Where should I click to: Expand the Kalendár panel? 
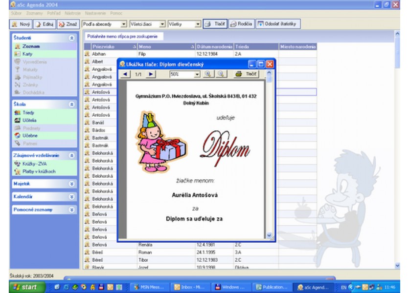click(72, 197)
